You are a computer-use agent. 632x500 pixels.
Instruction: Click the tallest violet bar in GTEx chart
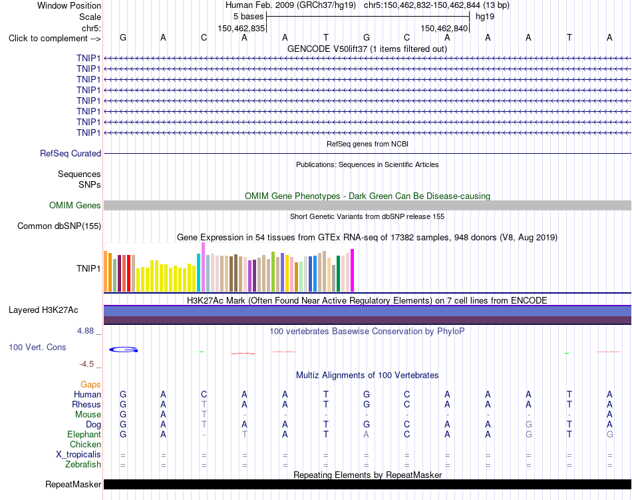(203, 267)
